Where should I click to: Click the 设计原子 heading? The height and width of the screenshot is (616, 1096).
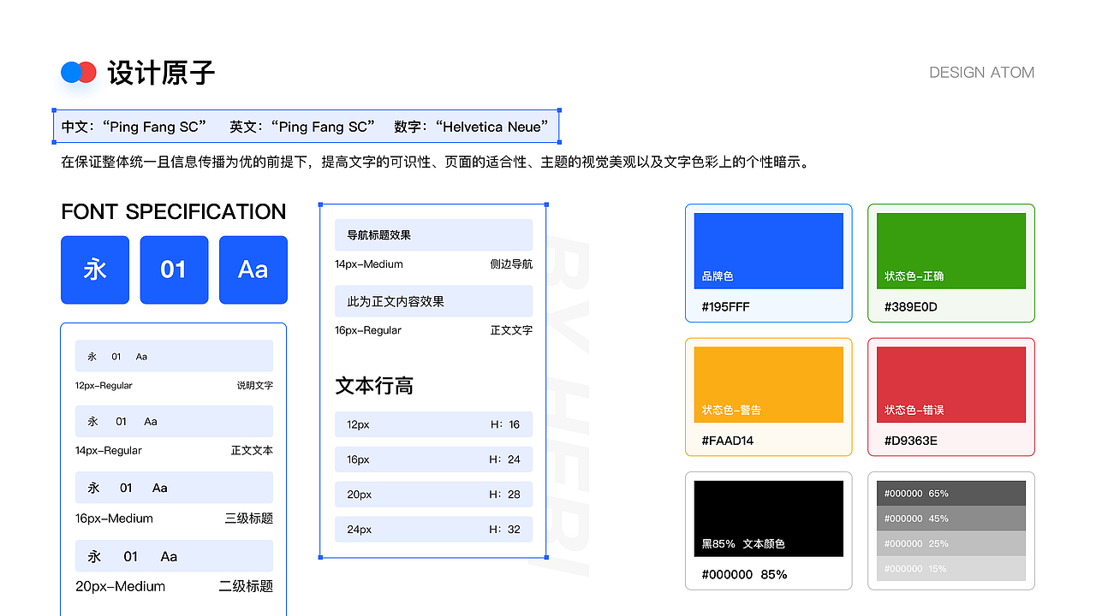(161, 73)
